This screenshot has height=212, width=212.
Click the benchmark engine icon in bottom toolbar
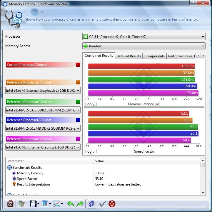[x=10, y=204]
